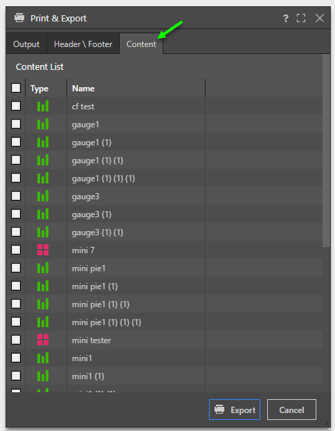Enable the checkbox for gauge3 (1) (1)
The height and width of the screenshot is (431, 335).
16,232
